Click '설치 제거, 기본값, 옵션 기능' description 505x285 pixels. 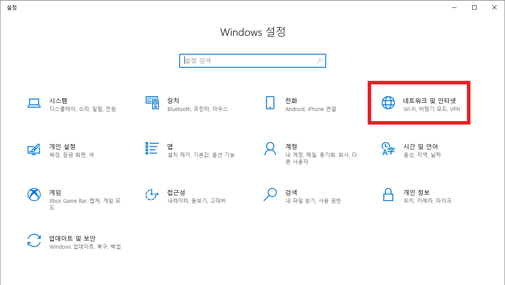coord(201,155)
